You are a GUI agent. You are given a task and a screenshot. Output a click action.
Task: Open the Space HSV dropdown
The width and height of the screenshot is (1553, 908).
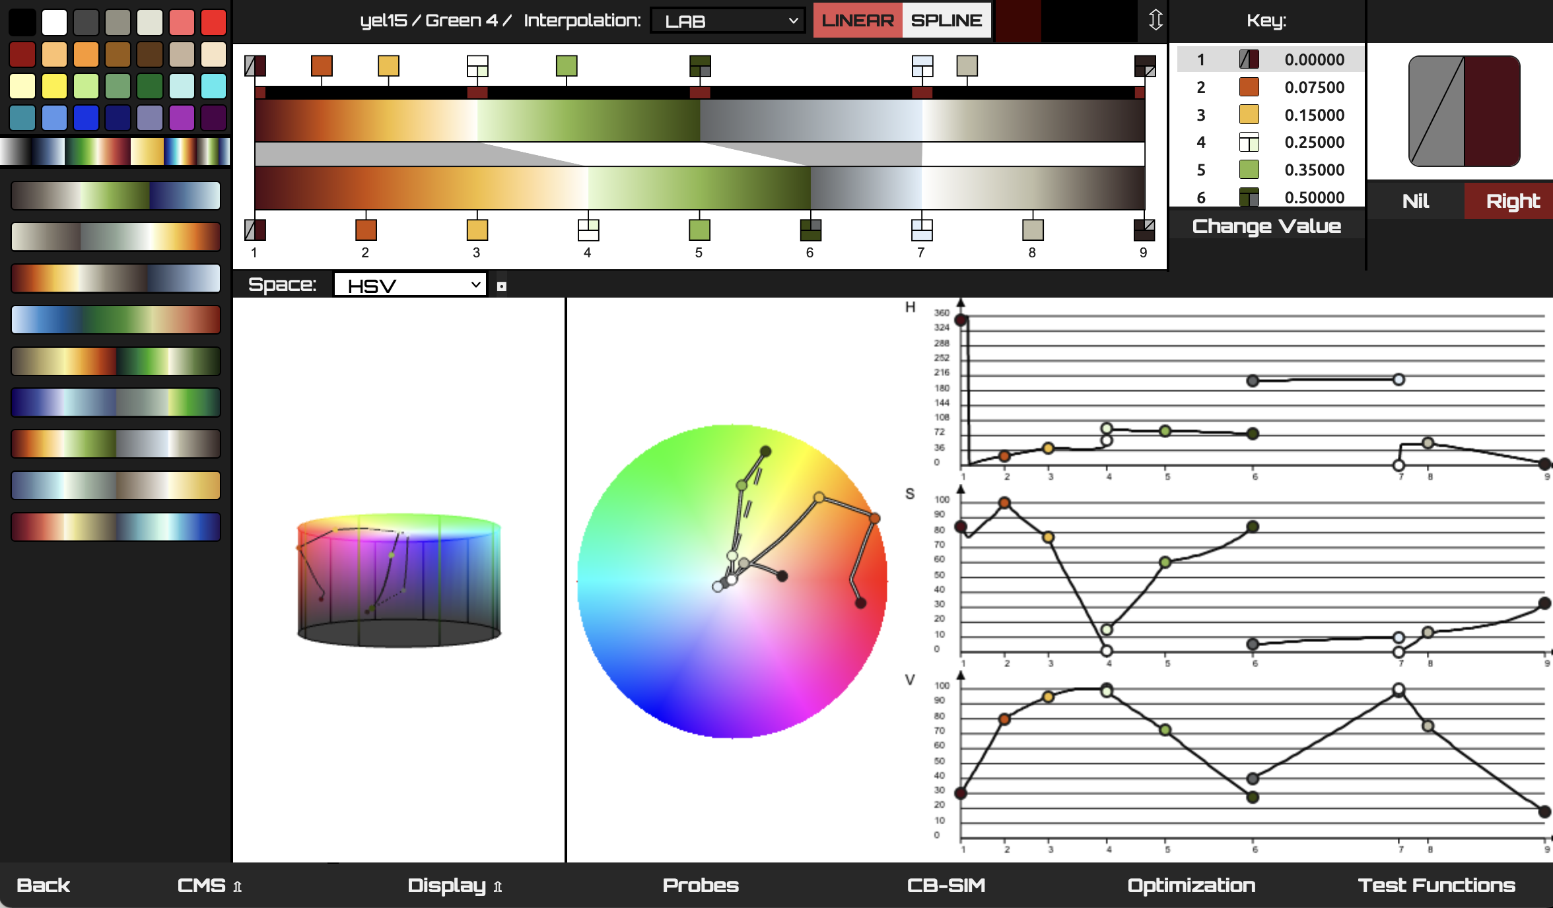[x=410, y=285]
